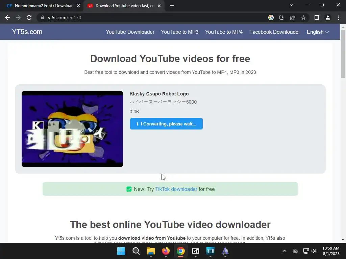Open the Google icon in address bar
The image size is (346, 259).
pos(271,18)
